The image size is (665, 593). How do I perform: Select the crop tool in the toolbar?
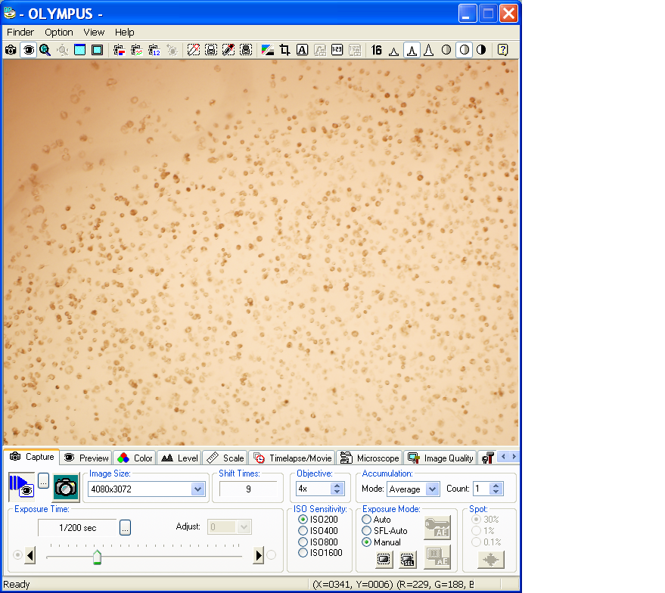click(x=285, y=50)
